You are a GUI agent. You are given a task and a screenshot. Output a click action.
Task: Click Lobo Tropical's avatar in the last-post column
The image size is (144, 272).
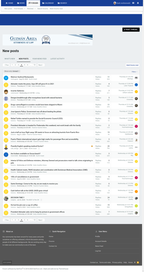pos(136,85)
